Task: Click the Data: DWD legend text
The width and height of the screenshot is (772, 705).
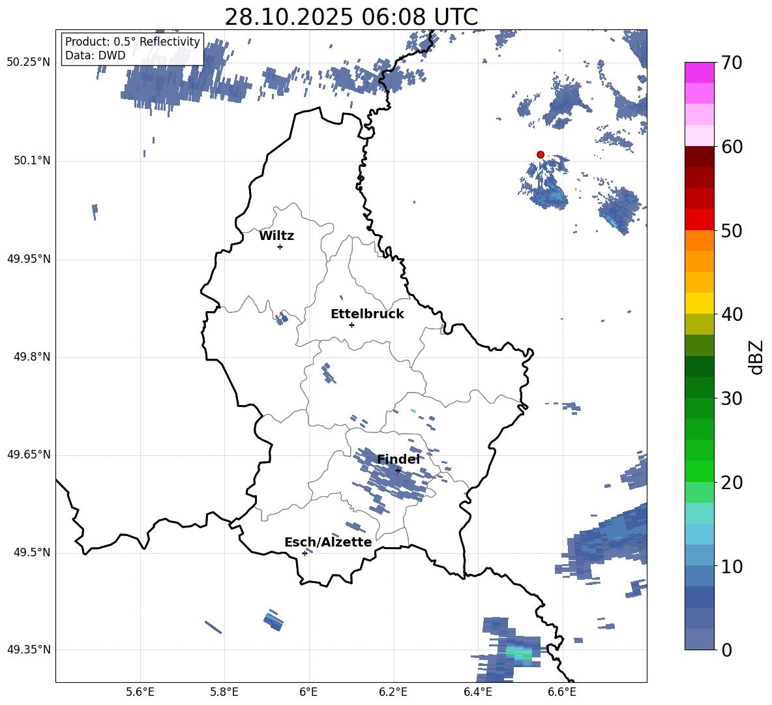Action: point(95,55)
